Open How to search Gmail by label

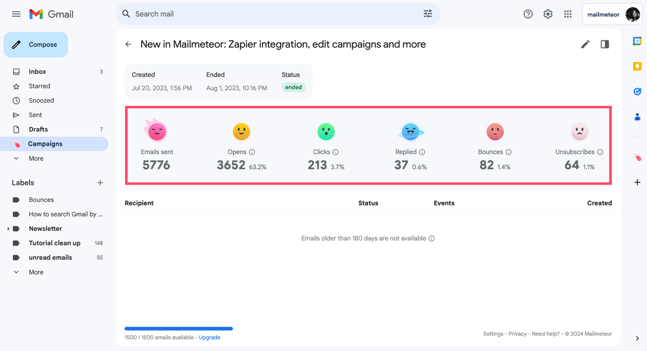point(54,214)
